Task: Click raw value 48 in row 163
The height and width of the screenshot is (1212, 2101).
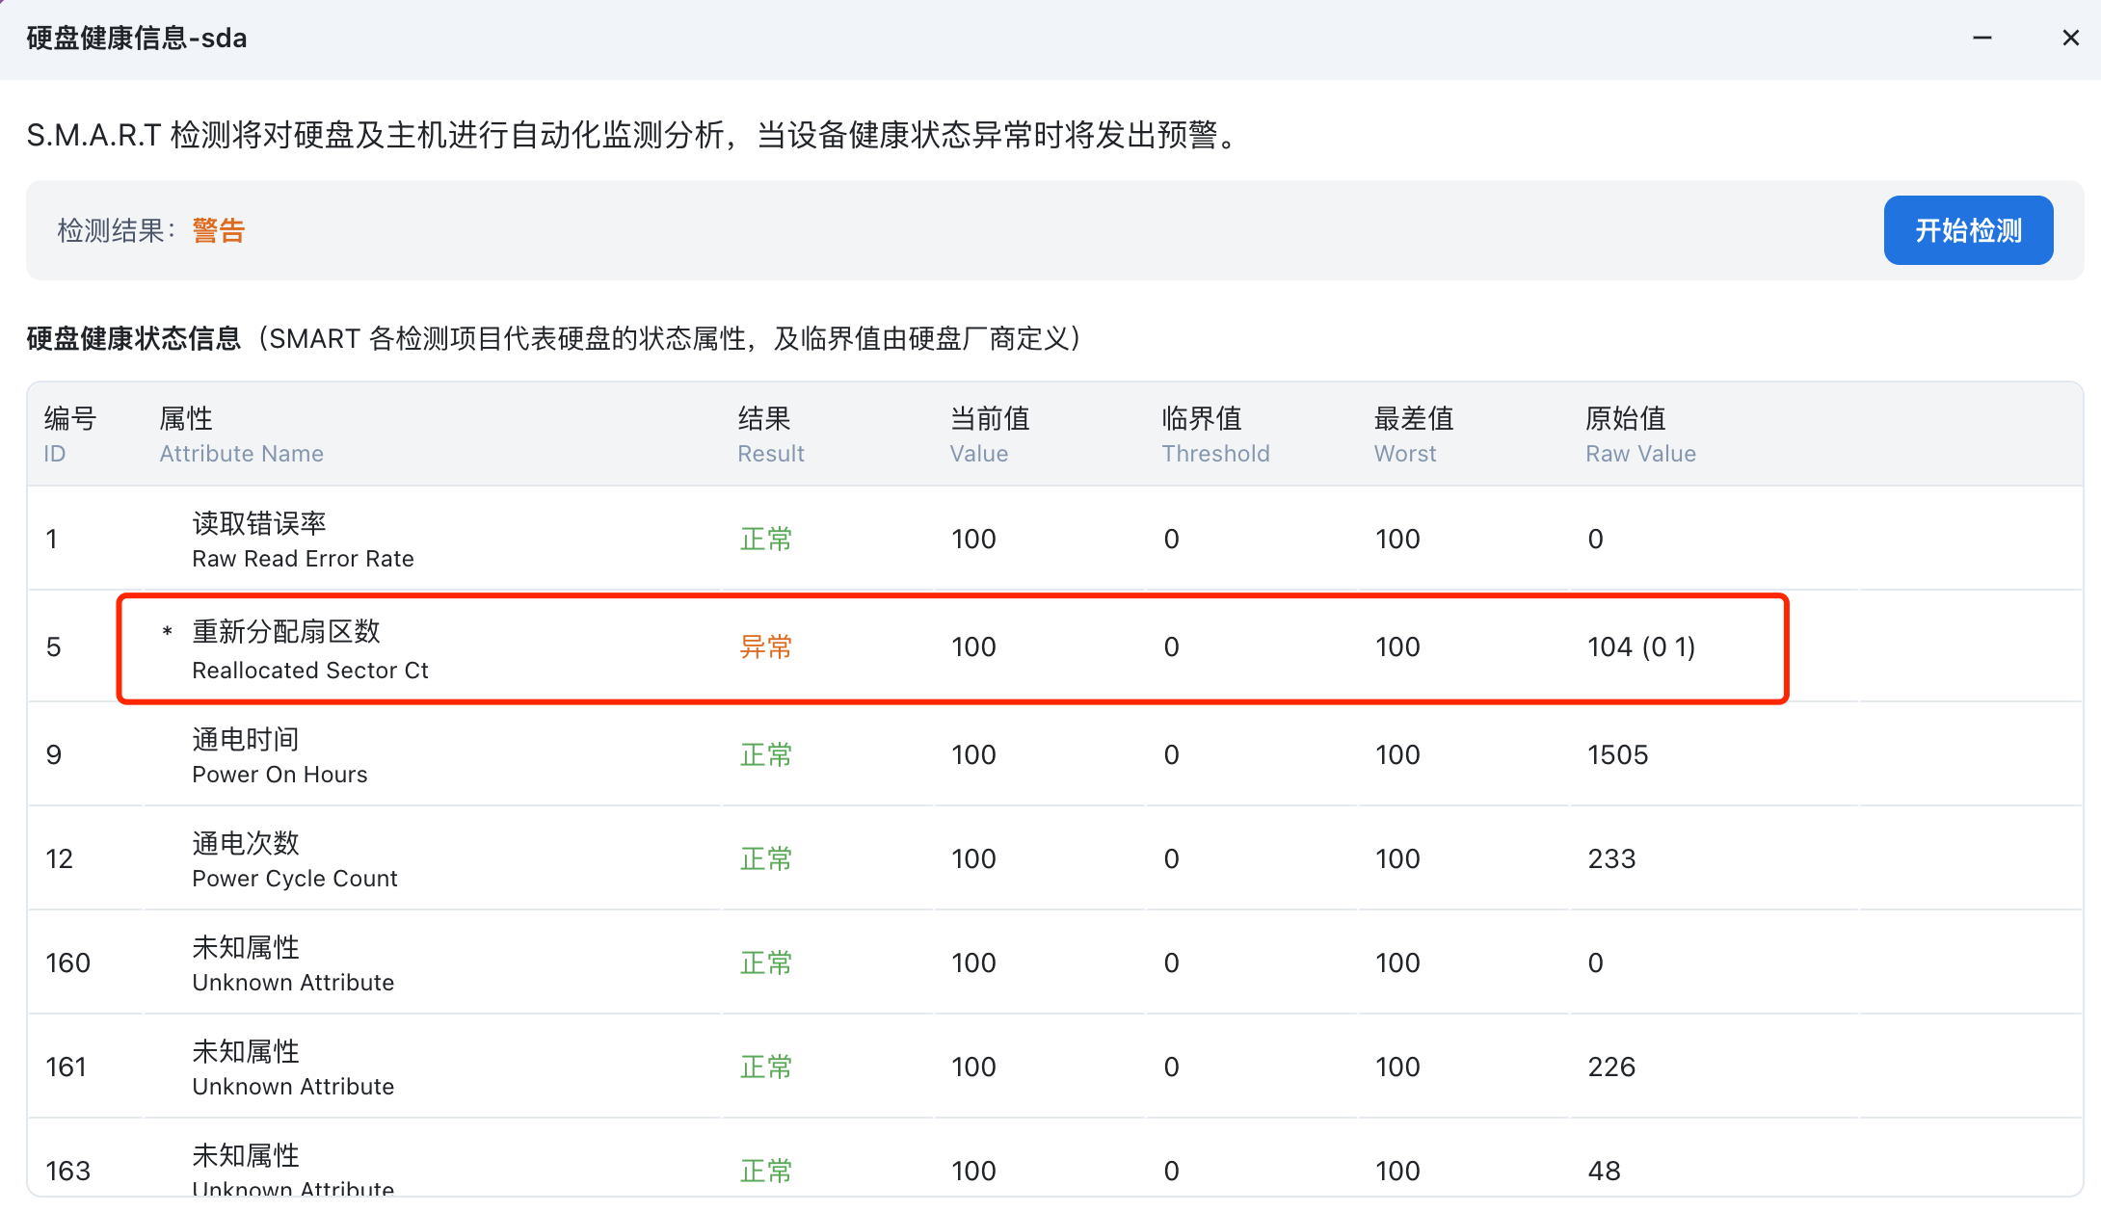Action: (x=1605, y=1171)
